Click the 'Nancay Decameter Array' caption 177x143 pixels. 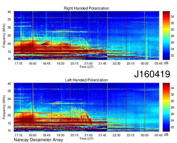tap(38, 140)
